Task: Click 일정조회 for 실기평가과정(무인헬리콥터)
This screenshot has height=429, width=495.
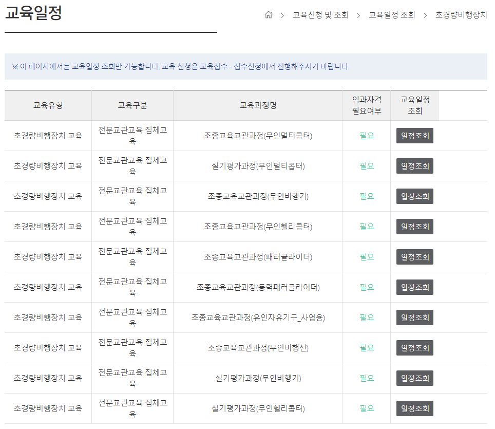Action: click(x=415, y=408)
